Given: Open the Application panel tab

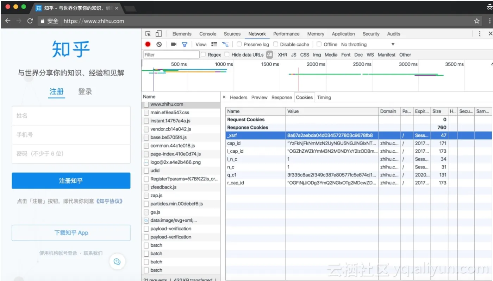Looking at the screenshot, I should [x=343, y=34].
